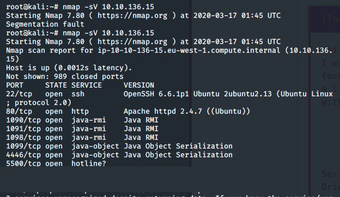Click the Host is up latency line
340x197 pixels.
(x=69, y=68)
